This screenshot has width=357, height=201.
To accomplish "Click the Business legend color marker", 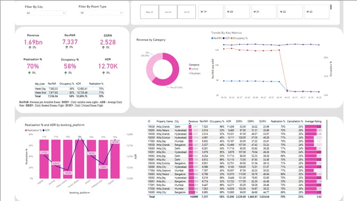I will (x=190, y=73).
